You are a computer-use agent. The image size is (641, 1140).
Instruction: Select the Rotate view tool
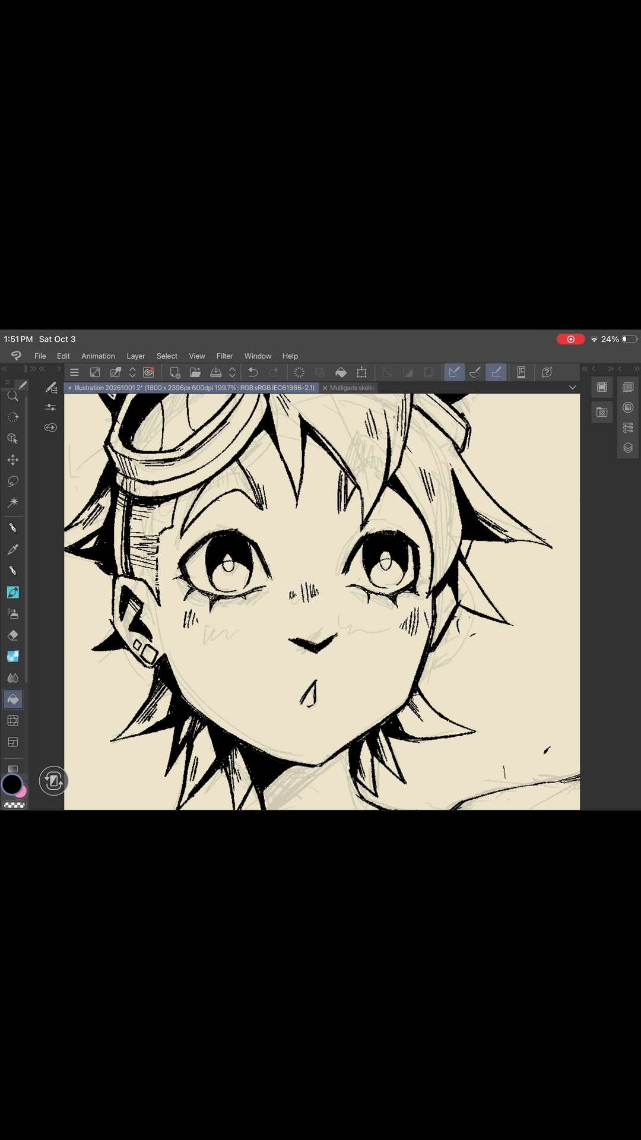tap(12, 417)
